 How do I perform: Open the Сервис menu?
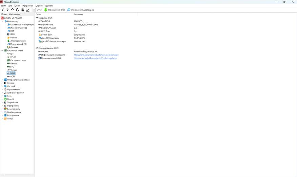pyautogui.click(x=39, y=6)
